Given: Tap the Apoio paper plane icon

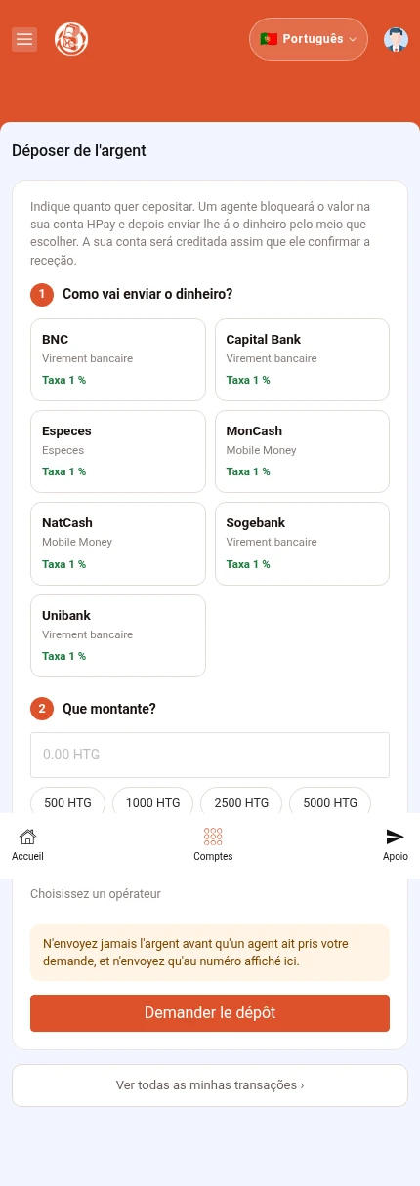Looking at the screenshot, I should pyautogui.click(x=395, y=837).
